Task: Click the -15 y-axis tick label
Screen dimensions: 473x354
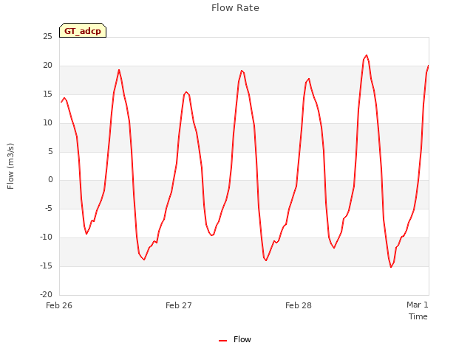Action: point(46,265)
